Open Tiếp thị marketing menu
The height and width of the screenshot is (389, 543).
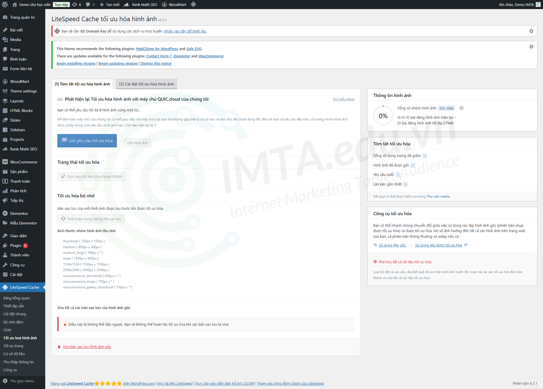pyautogui.click(x=23, y=200)
